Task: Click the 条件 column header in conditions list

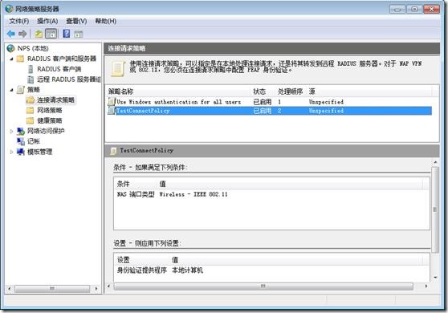Action: (136, 184)
